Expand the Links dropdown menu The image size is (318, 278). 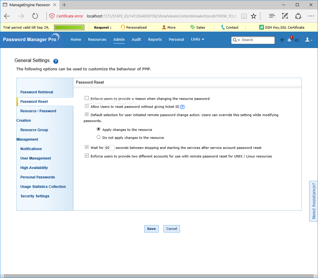coord(197,39)
